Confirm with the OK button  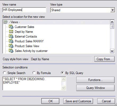[51, 101]
